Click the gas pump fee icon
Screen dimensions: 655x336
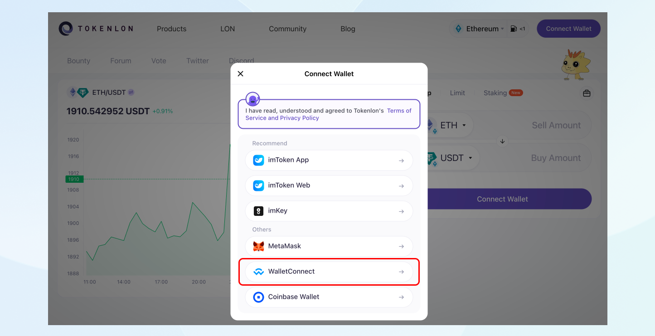[x=514, y=29]
